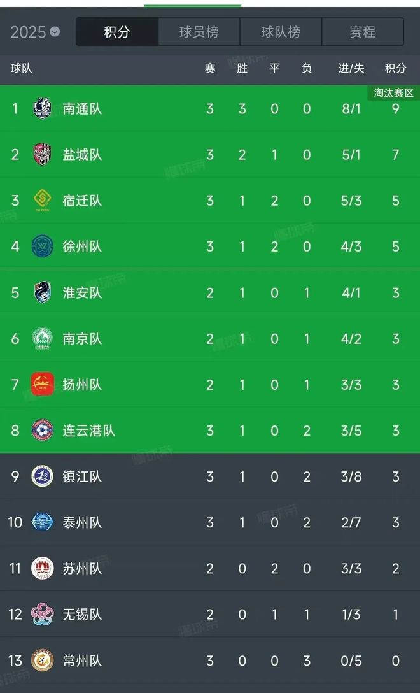Open the 宿迁队 yellow logo
This screenshot has height=693, width=420.
pyautogui.click(x=42, y=201)
